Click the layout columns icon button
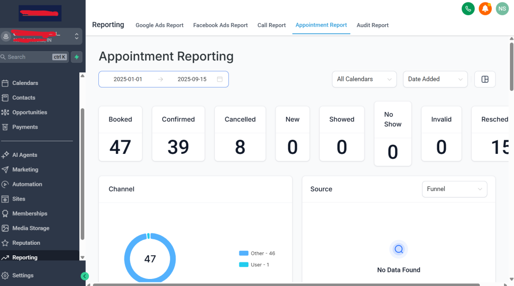Screen dimensions: 514x286 tap(485, 79)
